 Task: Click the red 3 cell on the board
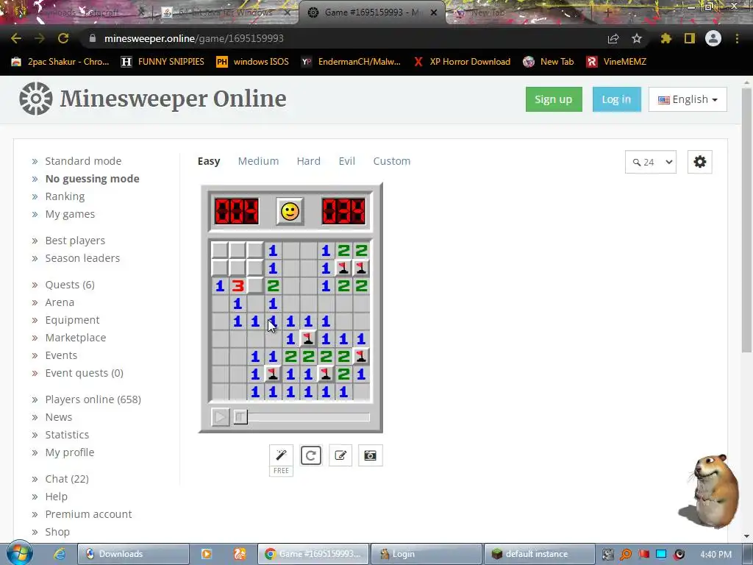tap(238, 286)
